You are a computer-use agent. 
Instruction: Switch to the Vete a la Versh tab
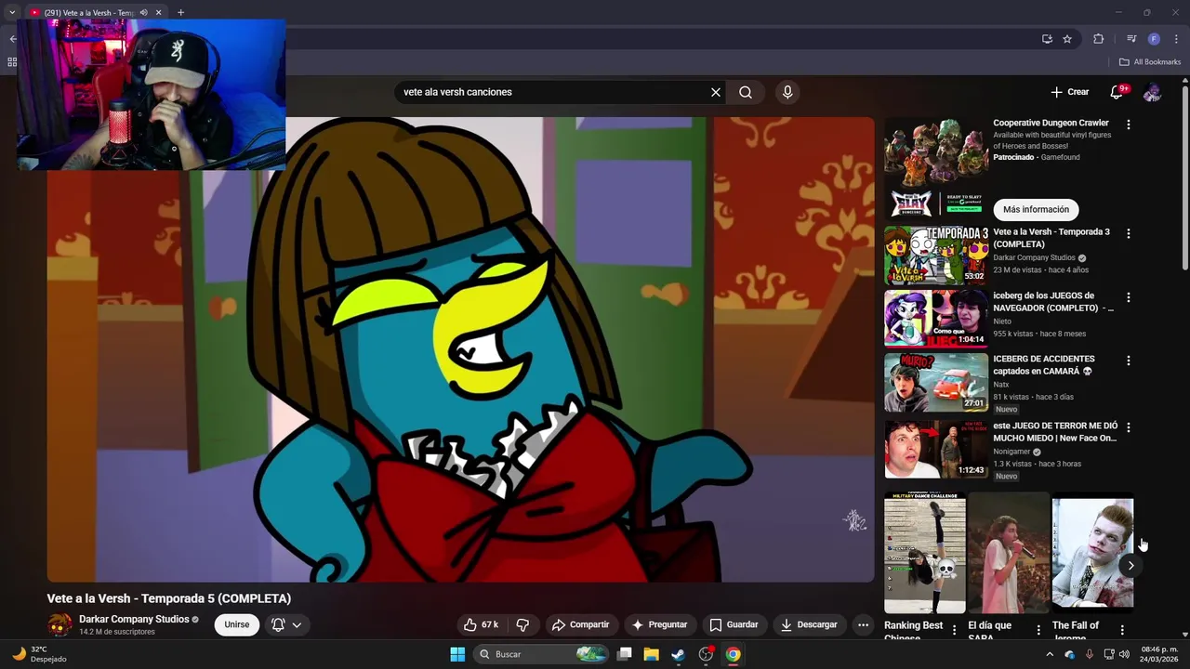pyautogui.click(x=91, y=13)
